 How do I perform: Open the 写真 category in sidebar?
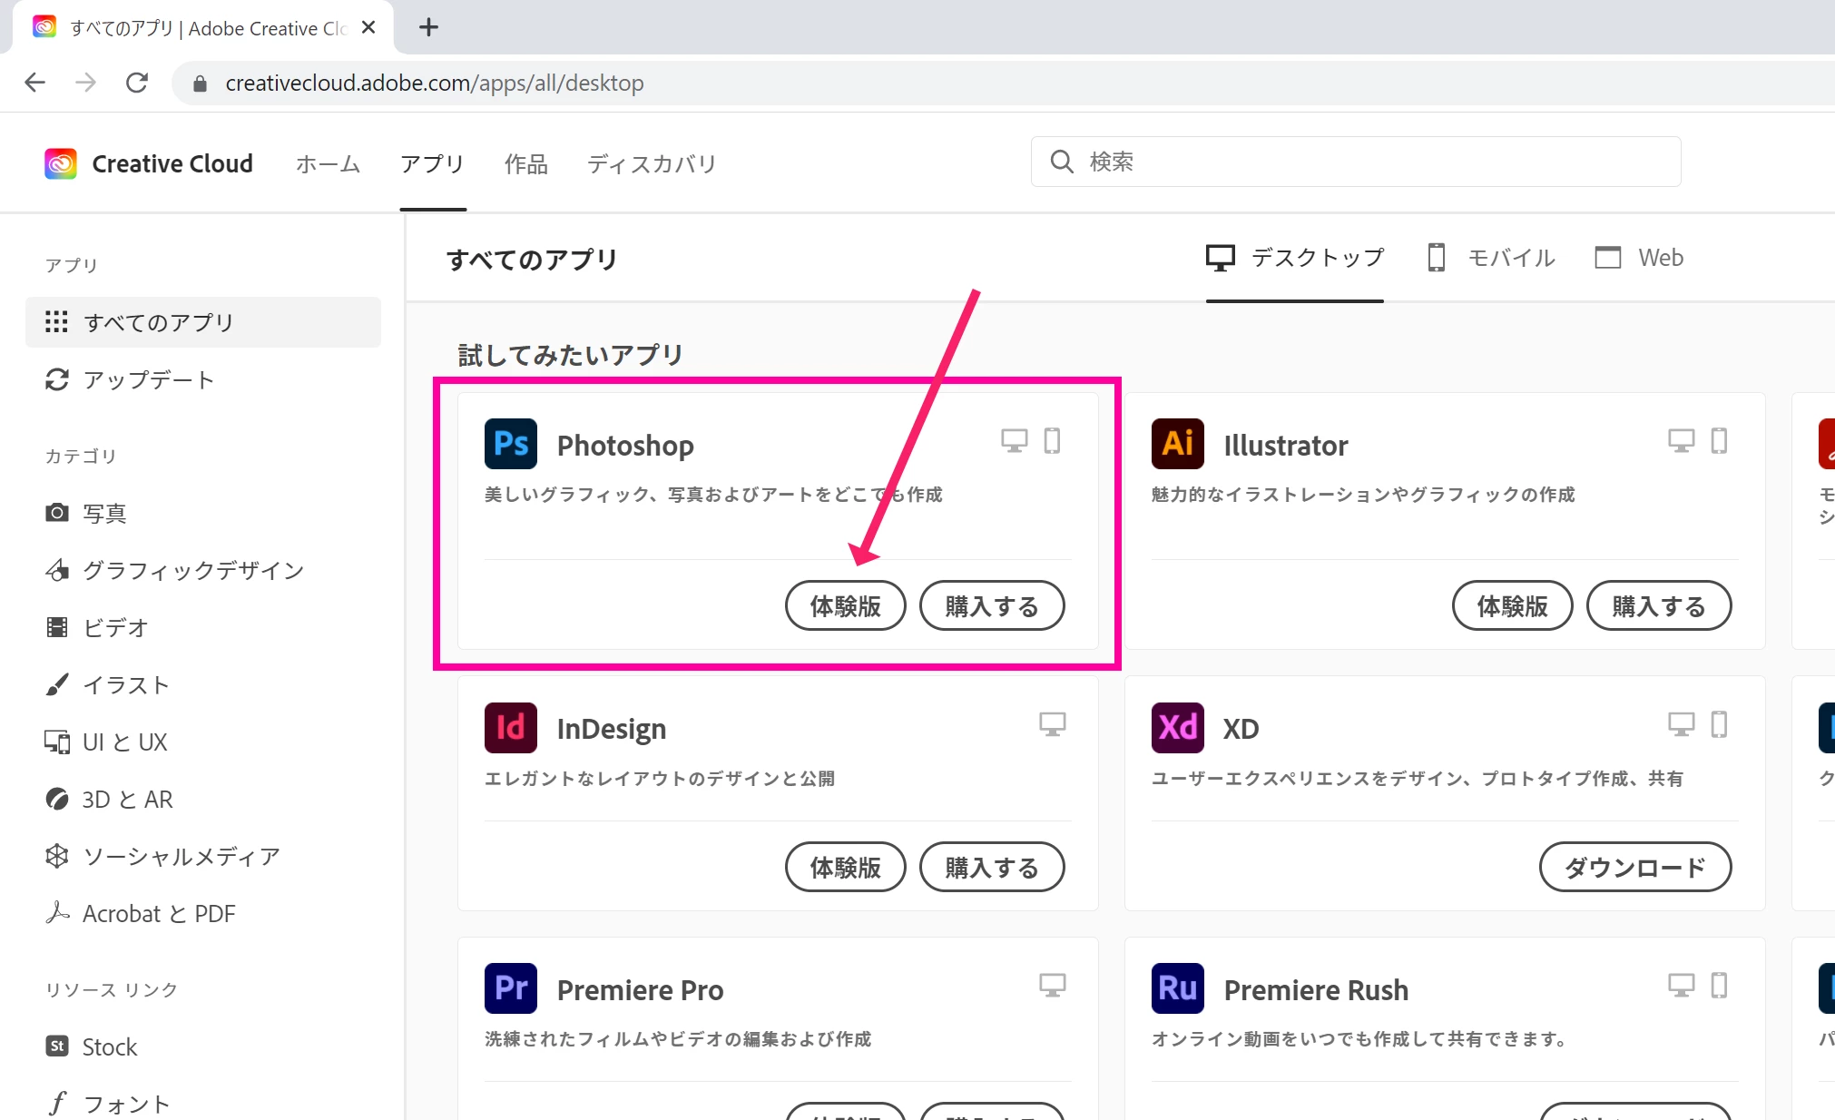click(x=103, y=513)
